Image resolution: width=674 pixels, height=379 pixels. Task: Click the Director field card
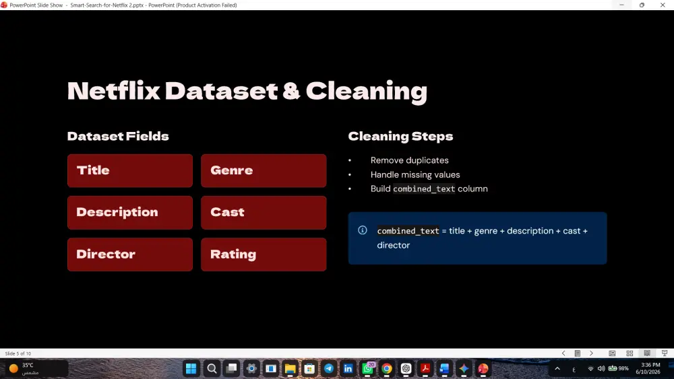[x=130, y=254]
